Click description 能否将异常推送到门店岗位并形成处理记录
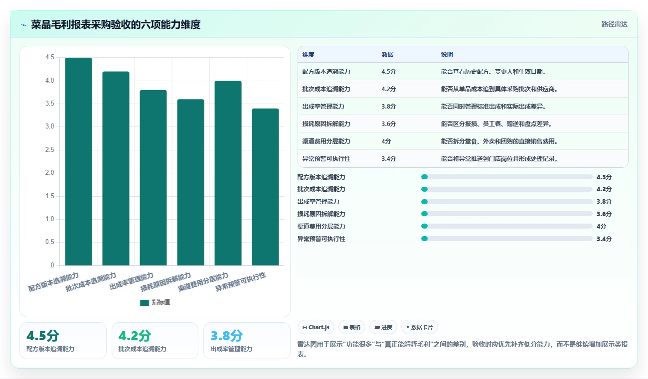The image size is (648, 379). tap(499, 159)
